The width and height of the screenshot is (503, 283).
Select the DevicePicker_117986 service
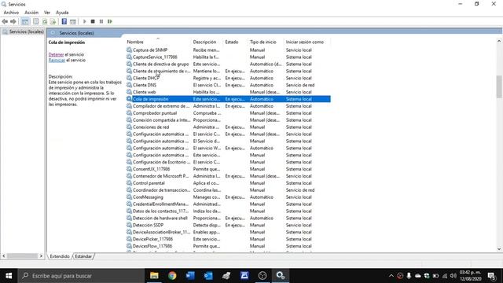(152, 239)
